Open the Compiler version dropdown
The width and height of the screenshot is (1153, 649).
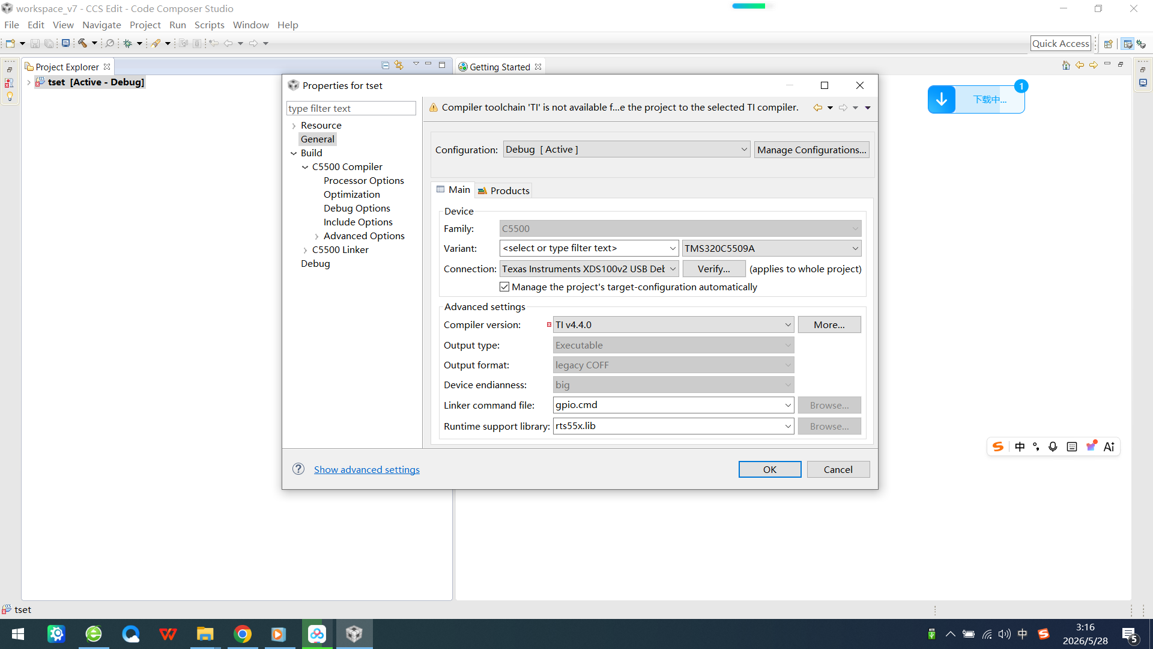tap(673, 325)
